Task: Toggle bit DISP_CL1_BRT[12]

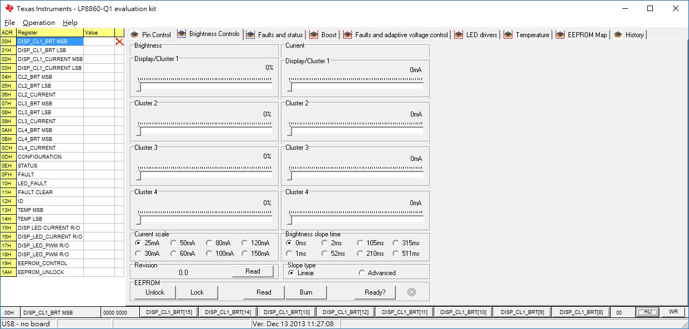Action: 345,312
